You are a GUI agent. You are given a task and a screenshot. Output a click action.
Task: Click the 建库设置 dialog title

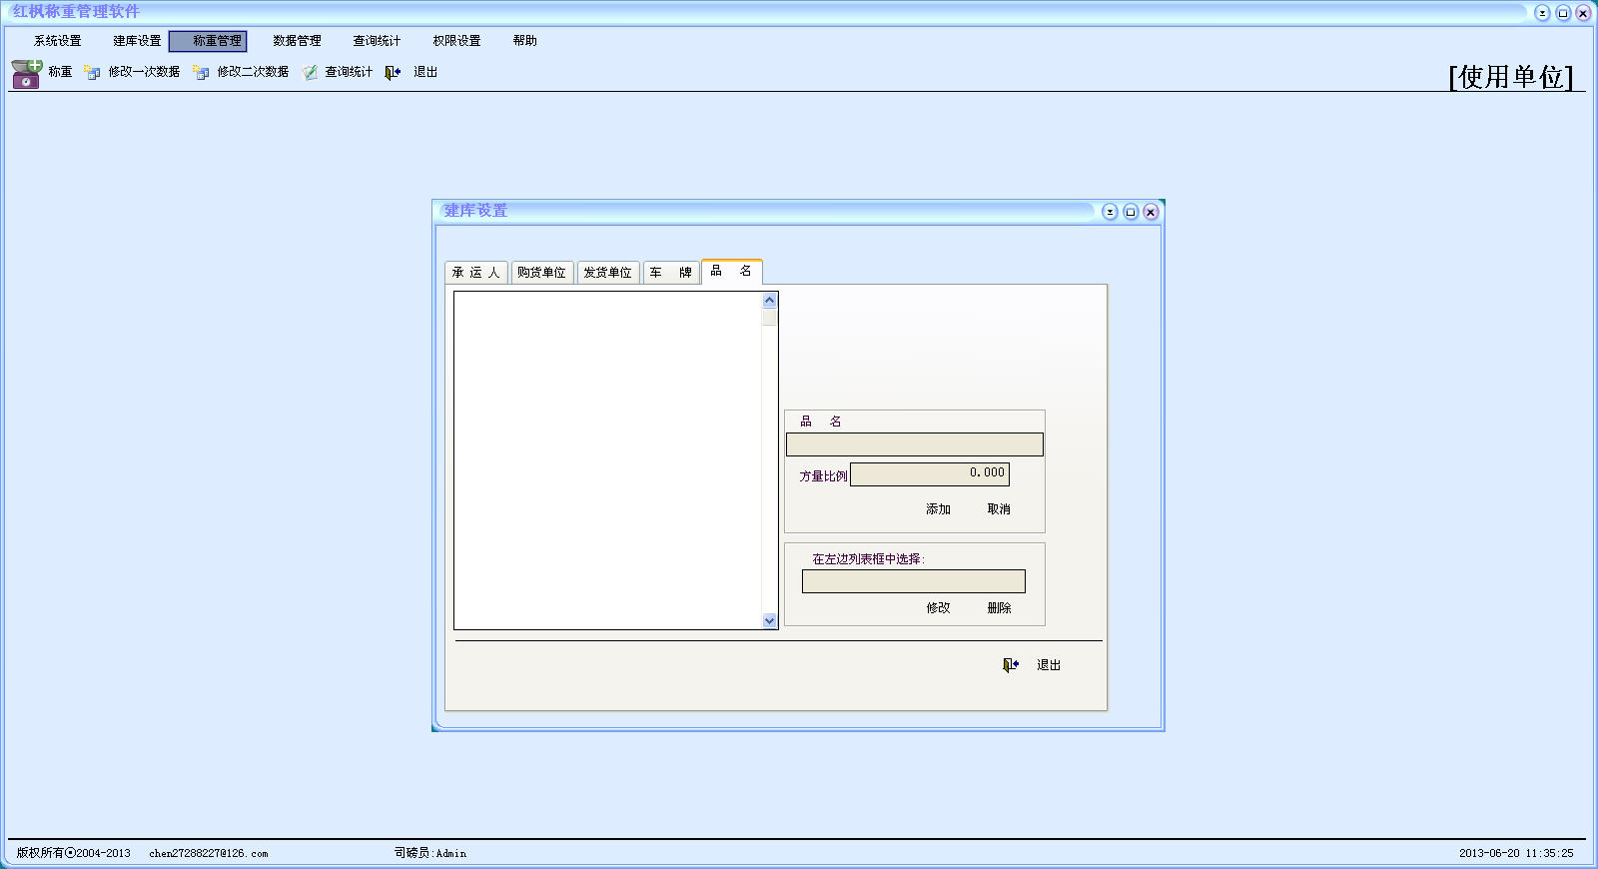(x=475, y=211)
